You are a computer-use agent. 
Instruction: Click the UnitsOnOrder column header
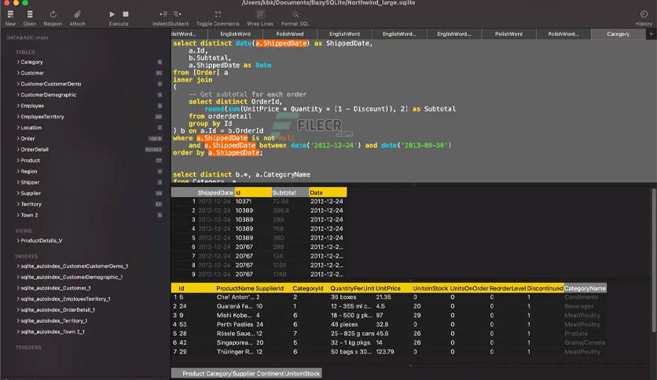[x=469, y=288]
